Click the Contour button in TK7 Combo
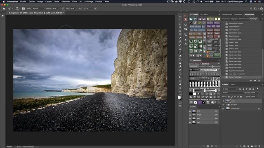The image size is (264, 148). [x=210, y=23]
